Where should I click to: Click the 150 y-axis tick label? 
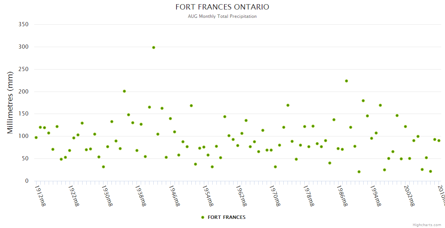coord(24,114)
